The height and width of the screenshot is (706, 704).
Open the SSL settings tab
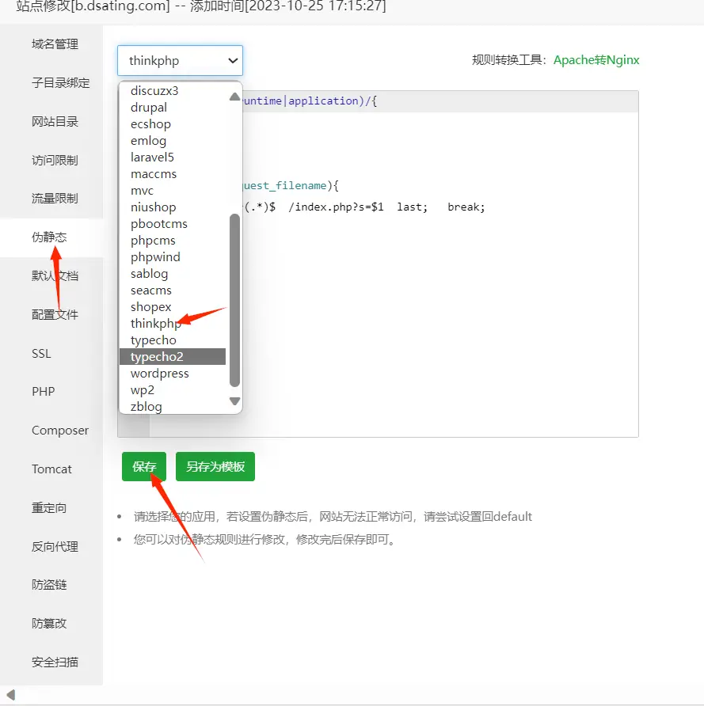click(41, 353)
